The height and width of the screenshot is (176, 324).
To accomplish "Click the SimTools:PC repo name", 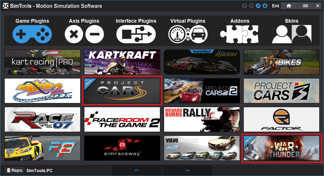I will pos(40,171).
